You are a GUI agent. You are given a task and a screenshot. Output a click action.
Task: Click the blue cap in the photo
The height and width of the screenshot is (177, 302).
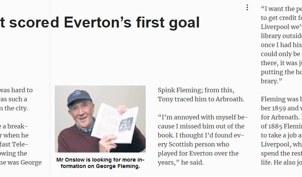tap(80, 96)
